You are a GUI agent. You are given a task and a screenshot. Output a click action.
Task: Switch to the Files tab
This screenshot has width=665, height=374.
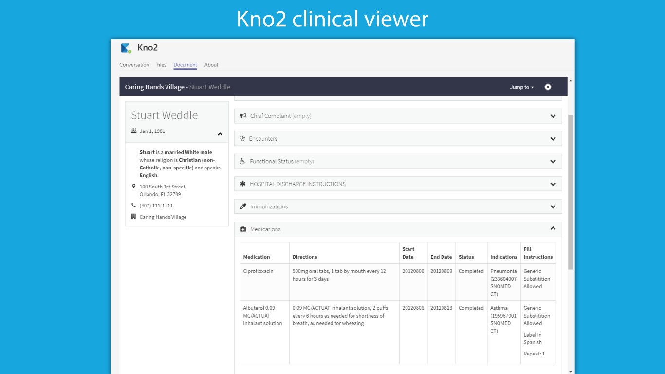pyautogui.click(x=161, y=65)
